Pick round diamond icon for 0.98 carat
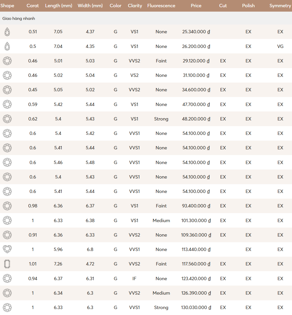 click(7, 206)
